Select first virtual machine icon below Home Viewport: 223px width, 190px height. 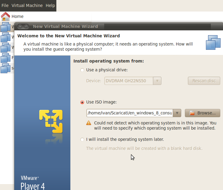click(5, 27)
